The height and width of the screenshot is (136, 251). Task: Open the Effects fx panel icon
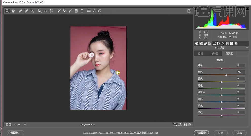(x=223, y=43)
